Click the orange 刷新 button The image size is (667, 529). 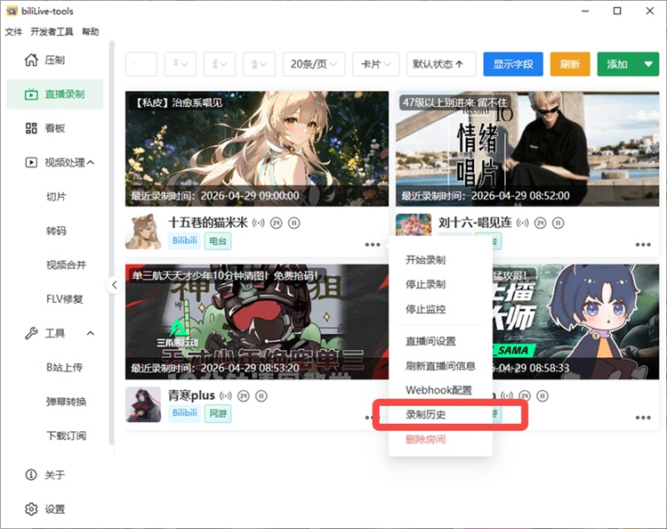570,64
